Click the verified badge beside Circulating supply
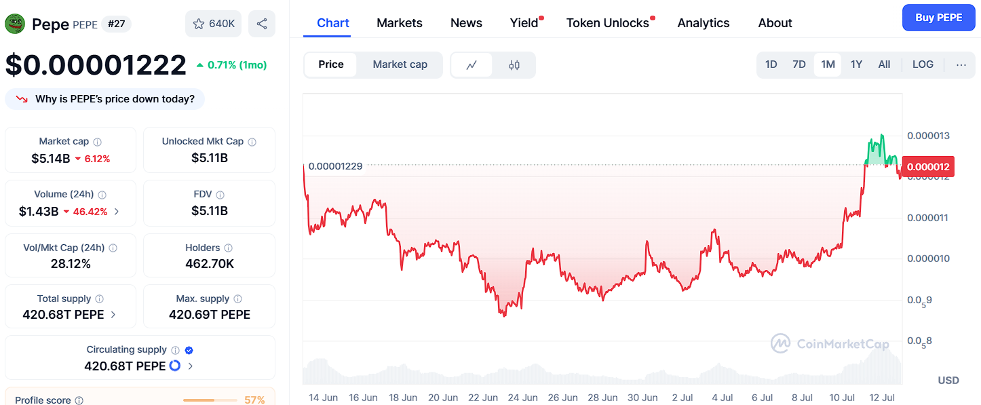The width and height of the screenshot is (981, 405). 189,350
